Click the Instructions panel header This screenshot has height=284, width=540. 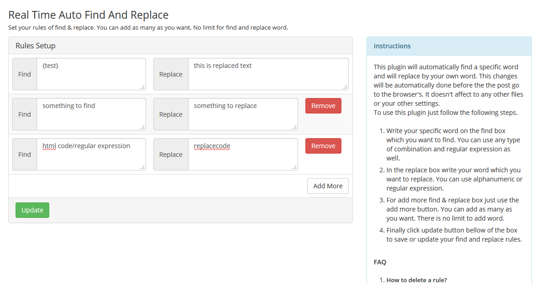pyautogui.click(x=449, y=46)
